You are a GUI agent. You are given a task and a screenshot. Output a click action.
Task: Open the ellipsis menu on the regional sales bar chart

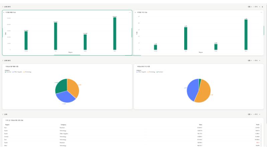pos(130,12)
